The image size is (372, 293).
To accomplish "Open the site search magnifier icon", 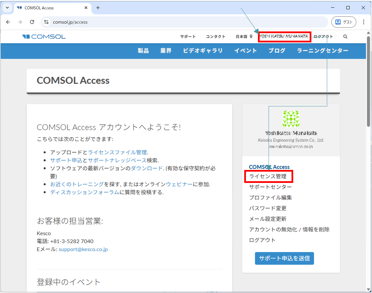I will pos(345,37).
